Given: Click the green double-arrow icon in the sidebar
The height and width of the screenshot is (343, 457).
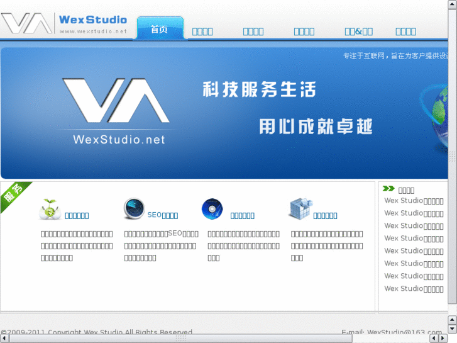Looking at the screenshot, I should [x=388, y=189].
